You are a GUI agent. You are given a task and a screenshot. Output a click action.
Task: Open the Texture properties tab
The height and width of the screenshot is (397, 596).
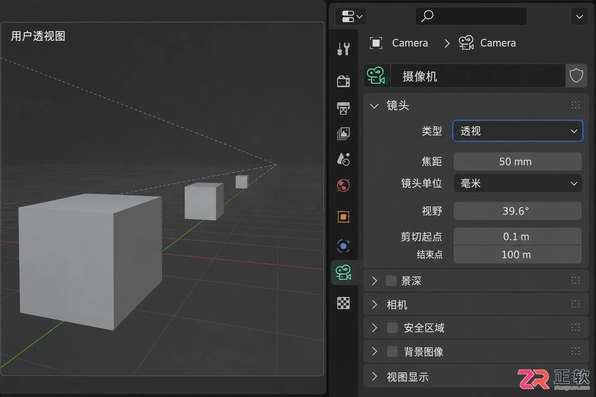click(343, 303)
